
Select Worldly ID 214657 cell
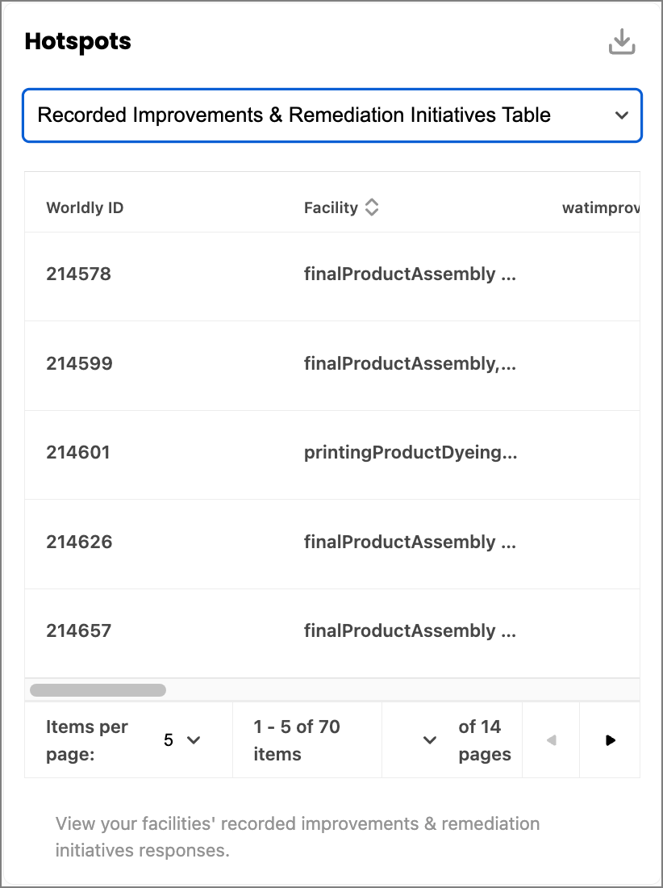[x=78, y=631]
